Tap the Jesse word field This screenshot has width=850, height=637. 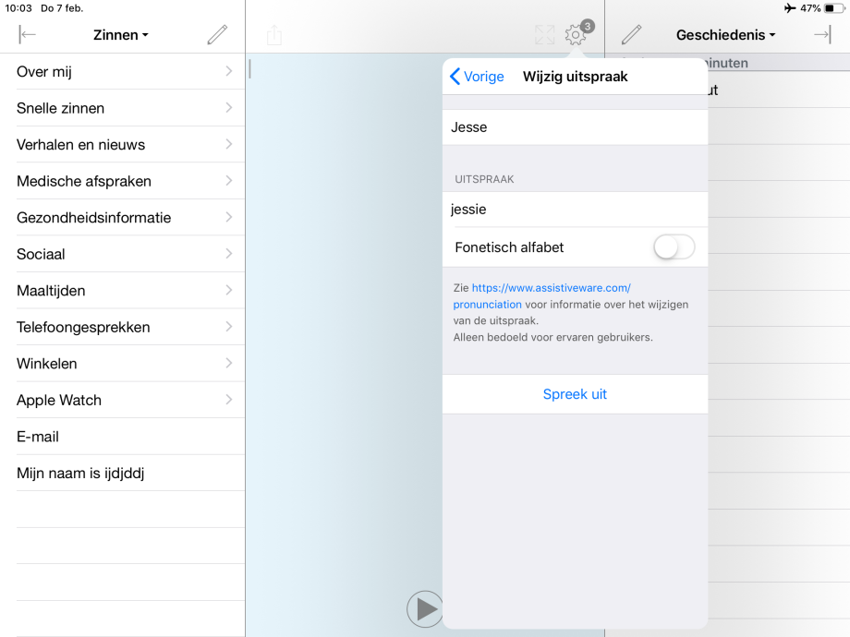(x=573, y=127)
